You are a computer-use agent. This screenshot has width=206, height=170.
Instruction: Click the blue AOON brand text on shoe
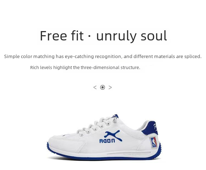coord(107,141)
